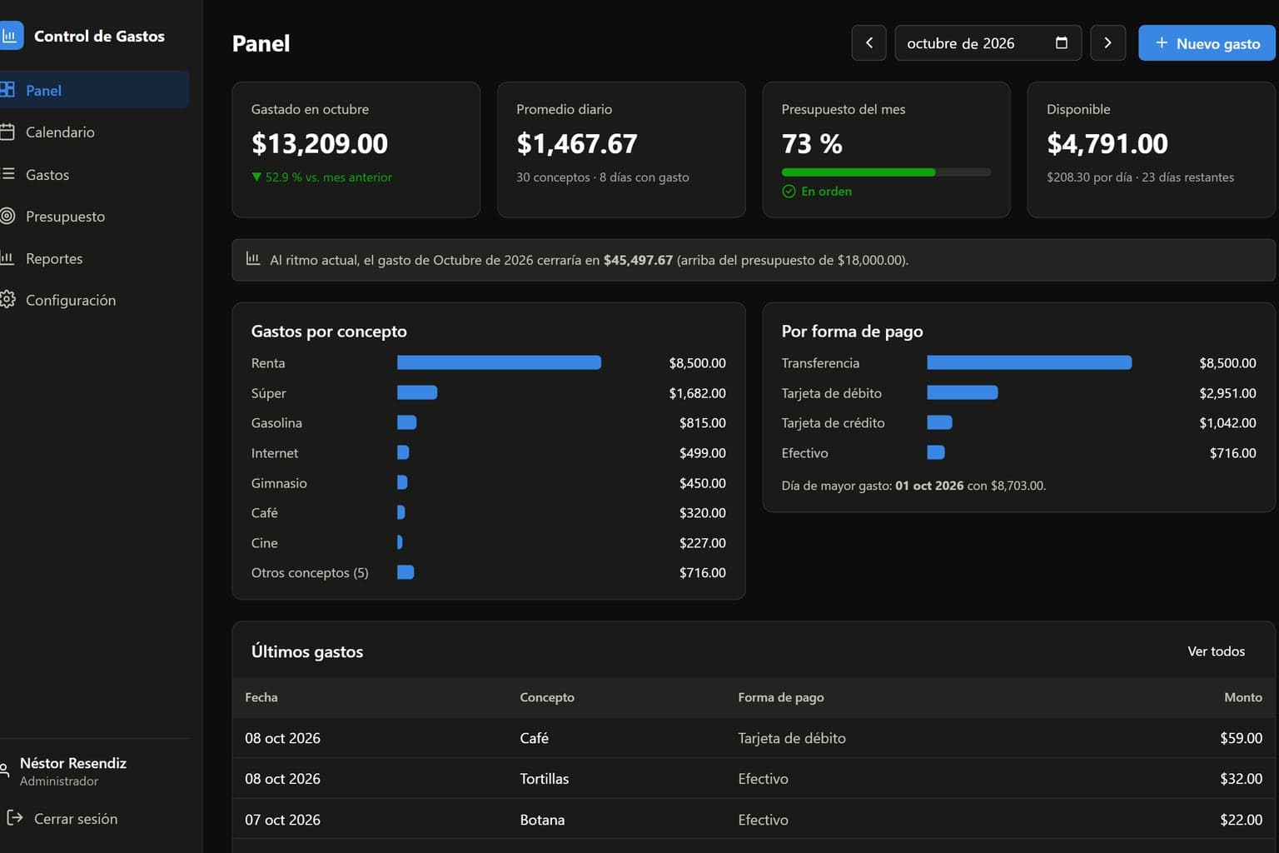1279x853 pixels.
Task: Click the Gastos list icon
Action: coord(7,174)
